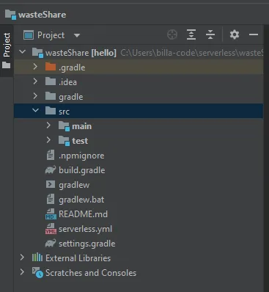
Task: Select the .npmignore file
Action: pyautogui.click(x=81, y=156)
